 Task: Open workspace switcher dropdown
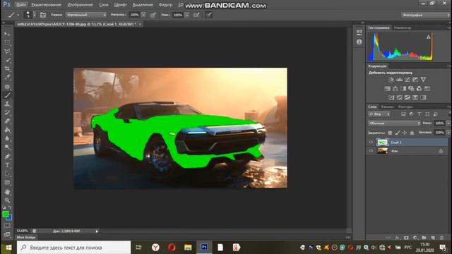tap(425, 15)
